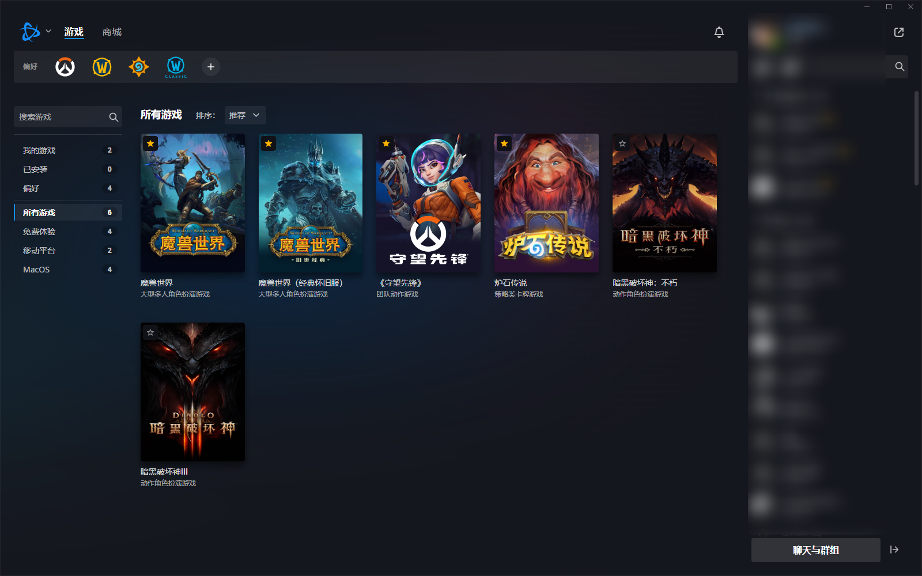Expand the chevron next to Battle.net logo

pyautogui.click(x=48, y=31)
